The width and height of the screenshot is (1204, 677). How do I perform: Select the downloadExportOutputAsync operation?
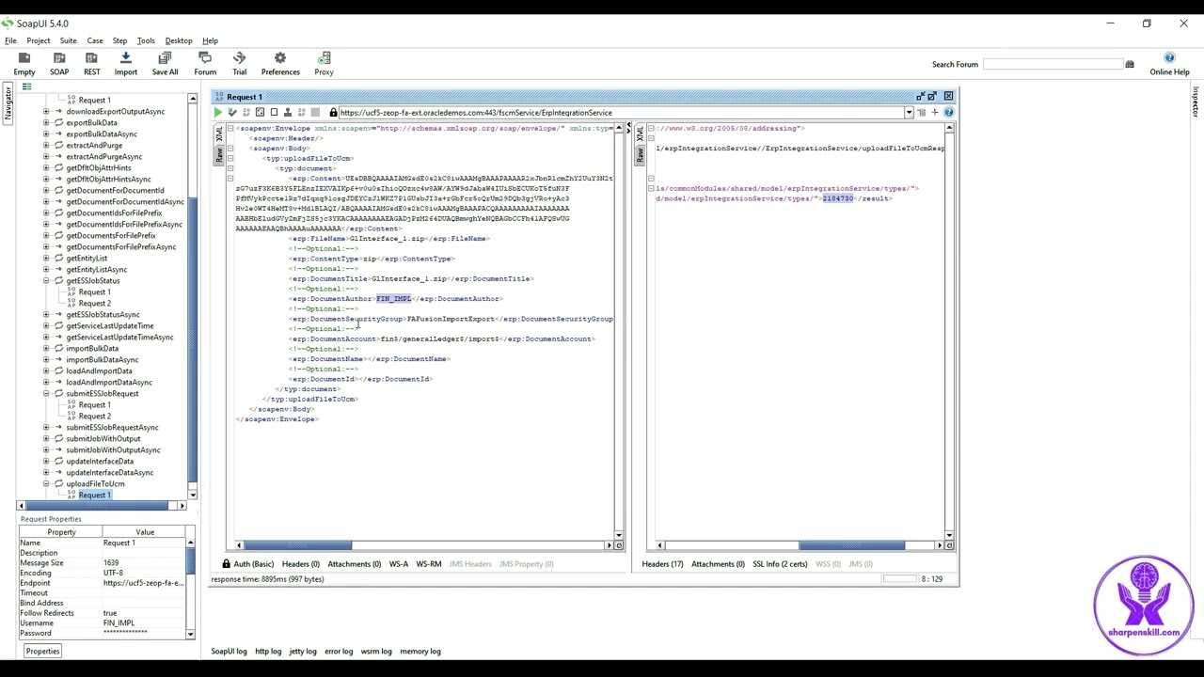pyautogui.click(x=115, y=112)
